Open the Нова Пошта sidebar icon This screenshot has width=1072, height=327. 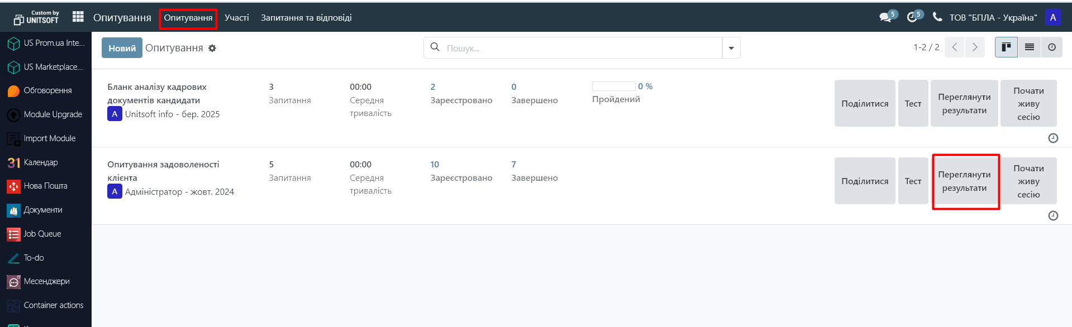13,186
